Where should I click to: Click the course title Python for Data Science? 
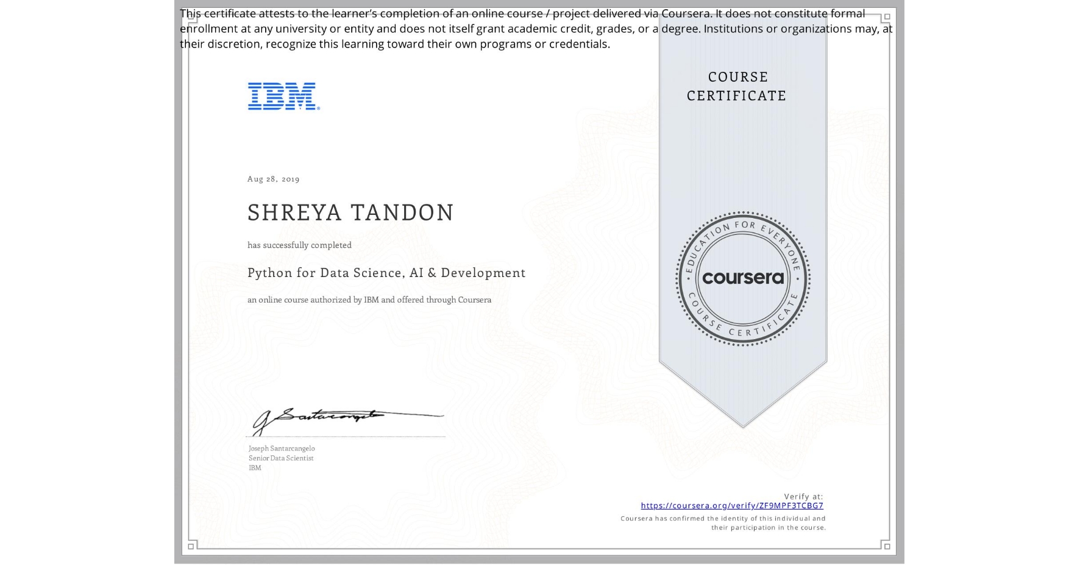click(386, 273)
